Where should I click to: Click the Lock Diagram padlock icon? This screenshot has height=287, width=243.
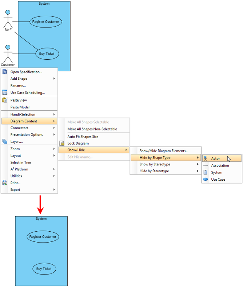[x=62, y=143]
